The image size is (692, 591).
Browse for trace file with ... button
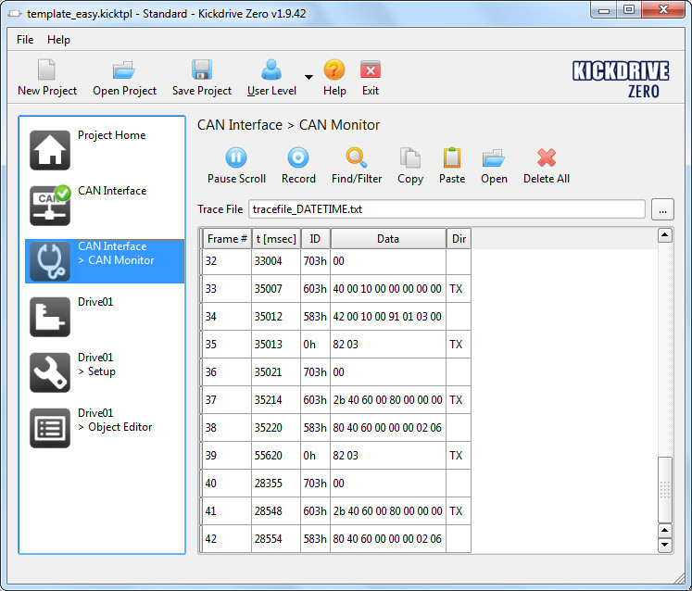(x=662, y=209)
